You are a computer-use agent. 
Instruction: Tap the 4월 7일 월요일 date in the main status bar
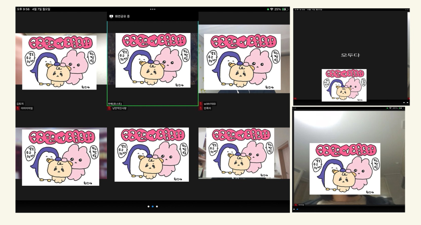coord(41,9)
